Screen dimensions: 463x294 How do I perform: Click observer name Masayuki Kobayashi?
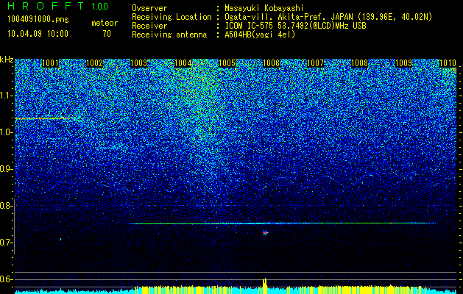click(264, 8)
